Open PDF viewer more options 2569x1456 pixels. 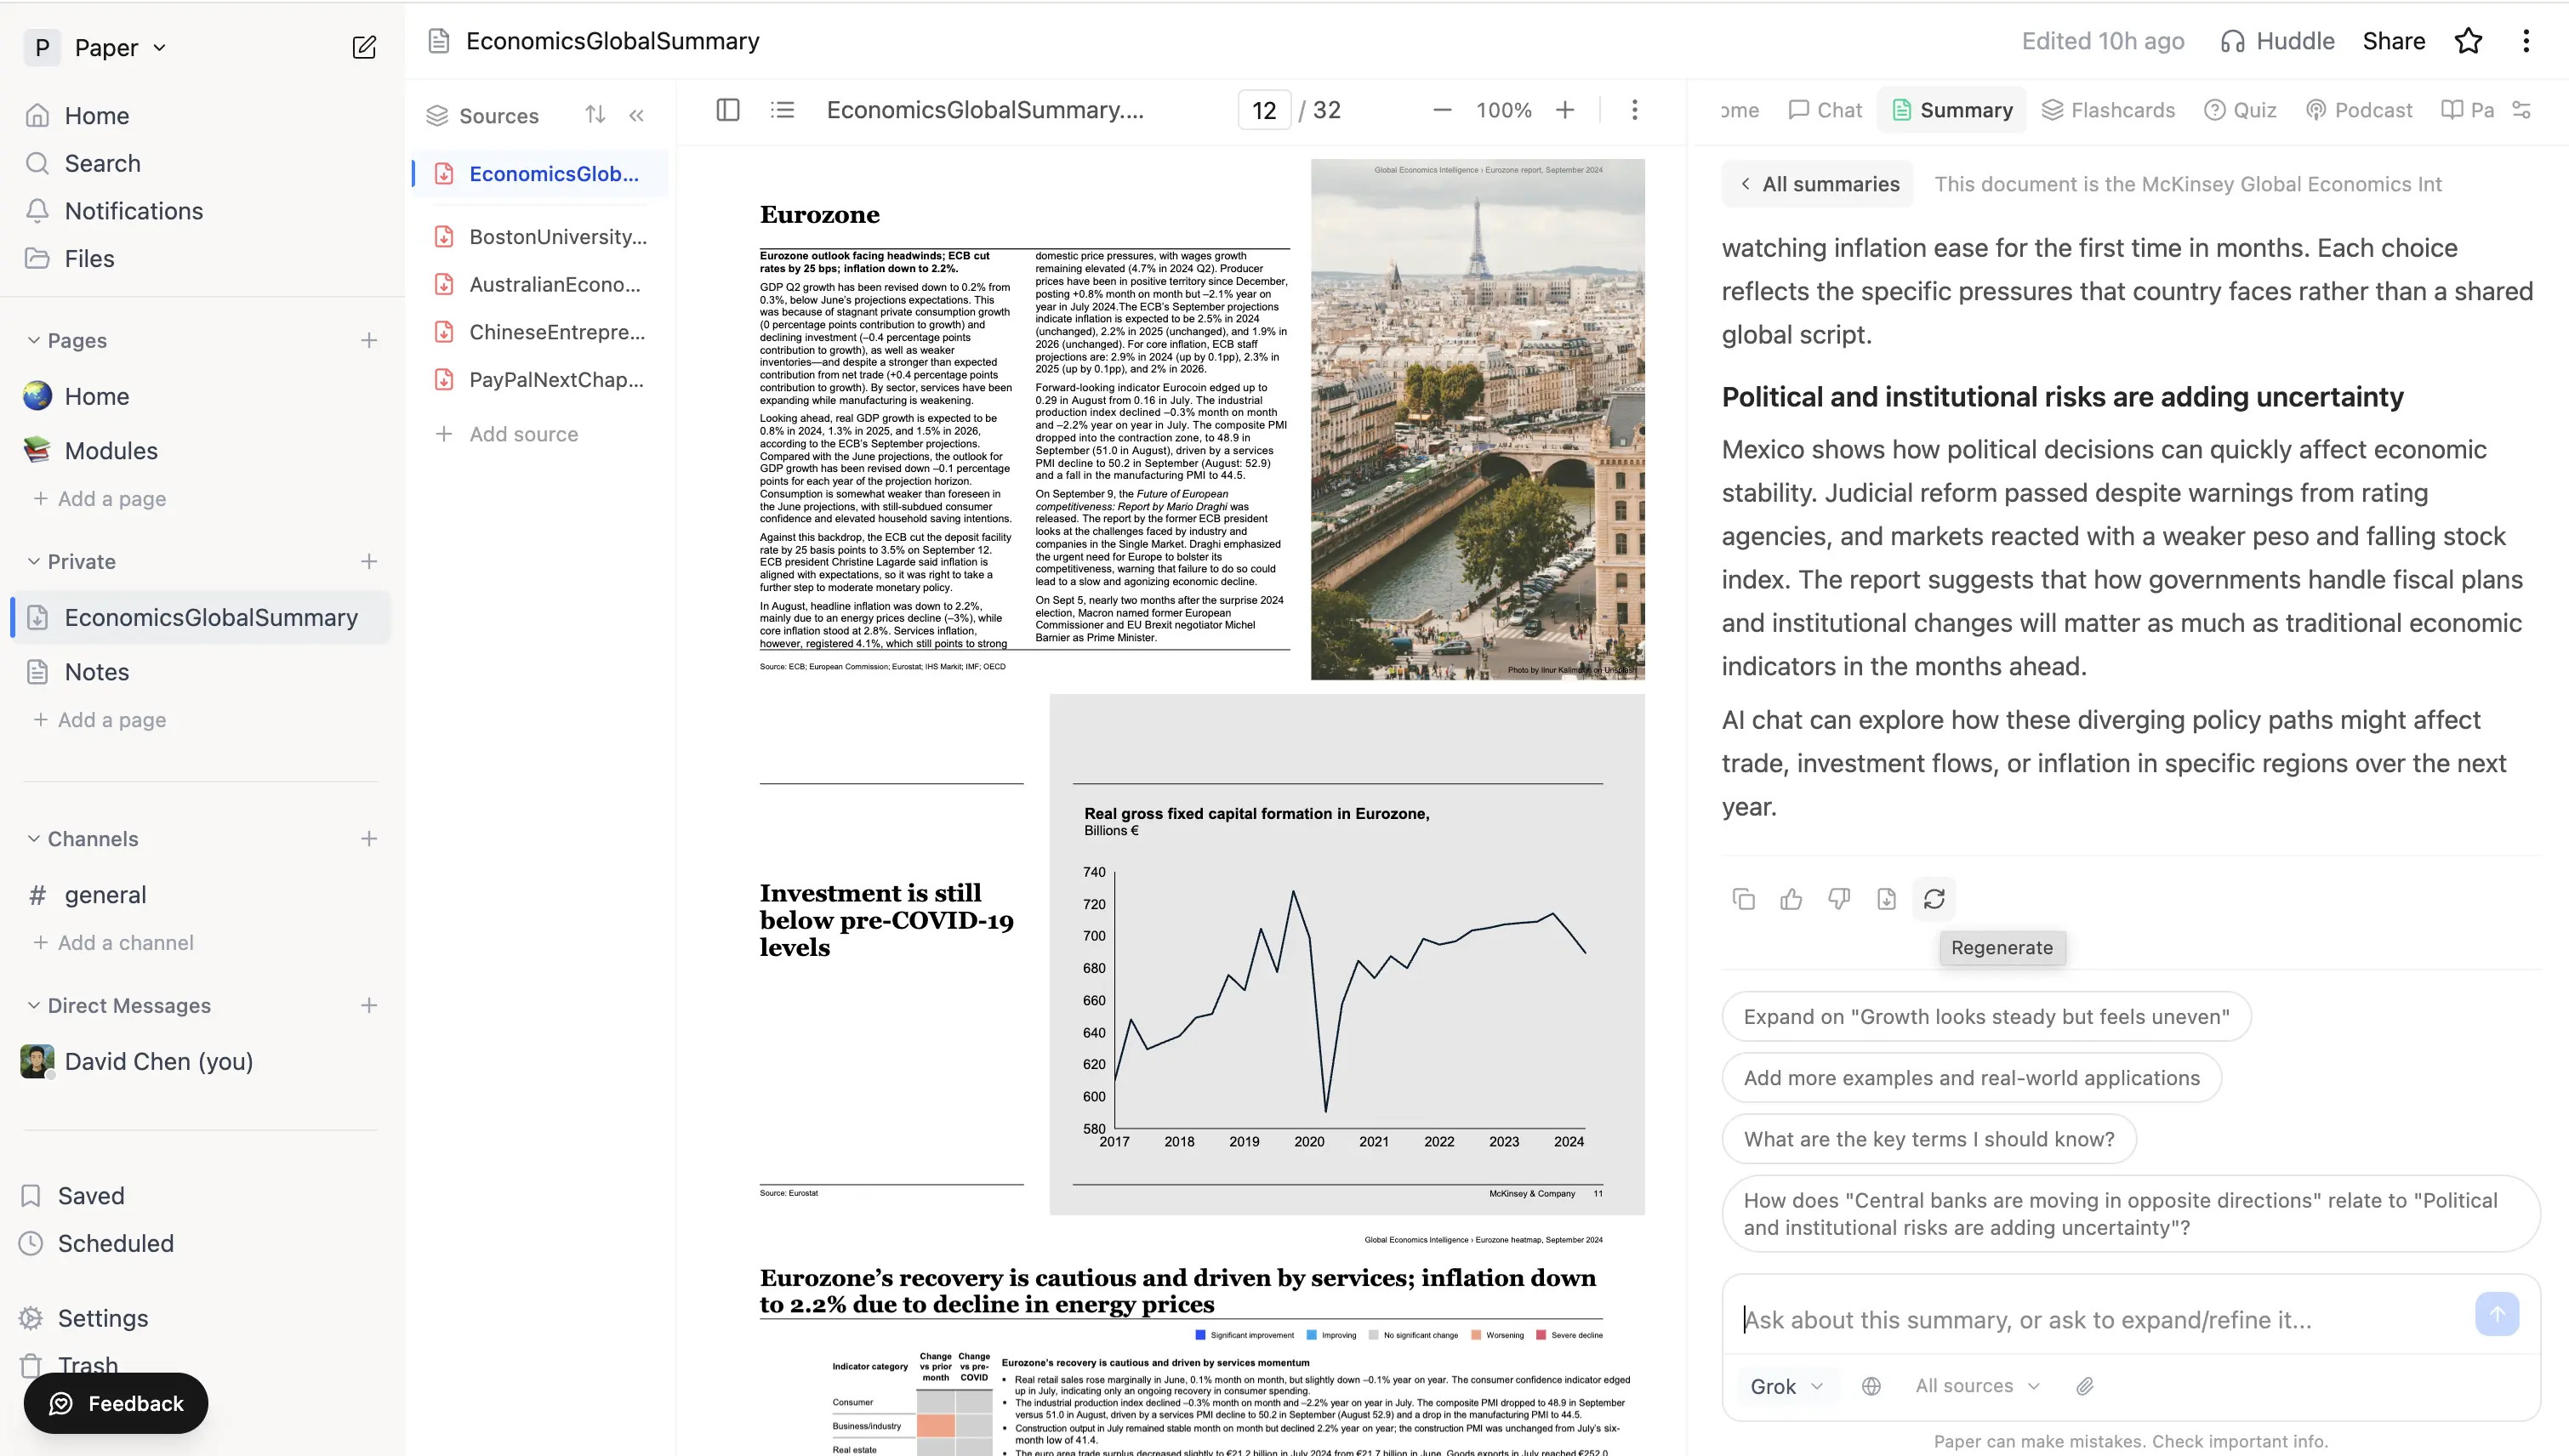tap(1635, 110)
